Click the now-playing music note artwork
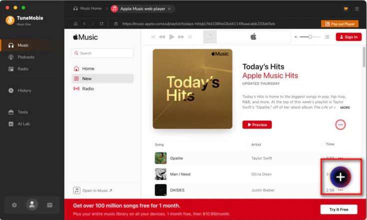 click(210, 37)
